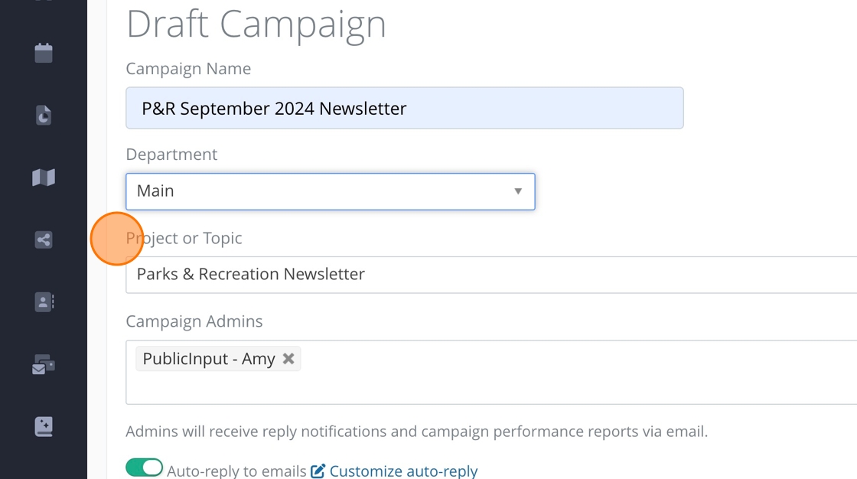857x479 pixels.
Task: Click the Draft Campaign heading
Action: pos(256,24)
